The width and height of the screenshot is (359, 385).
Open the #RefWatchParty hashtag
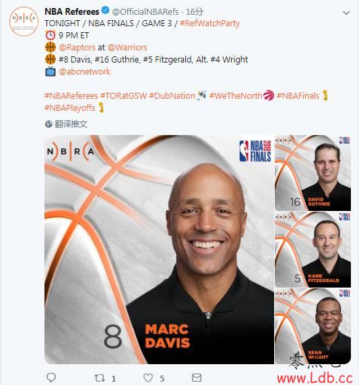click(x=209, y=24)
